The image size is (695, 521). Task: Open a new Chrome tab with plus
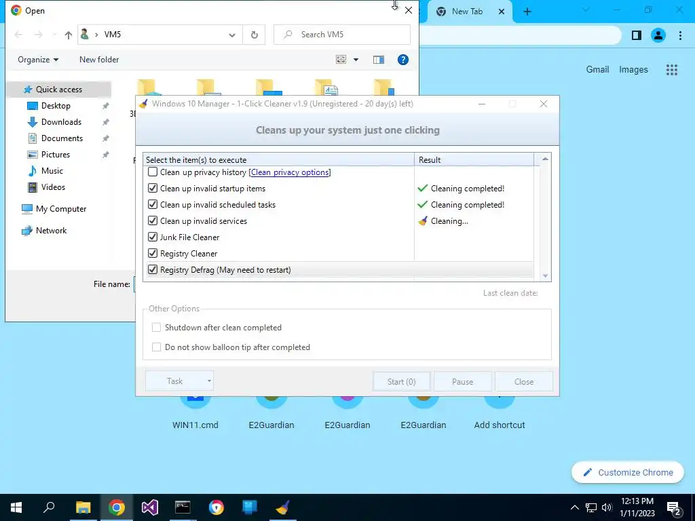click(x=527, y=12)
